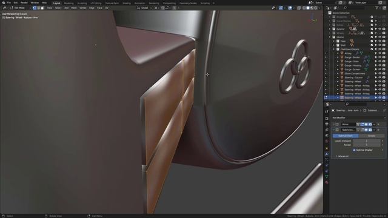Toggle exclude checkbox for Dashboard Details collection
This screenshot has height=218, width=388.
coord(372,49)
